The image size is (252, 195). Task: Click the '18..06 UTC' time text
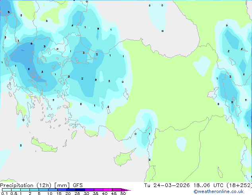point(208,185)
